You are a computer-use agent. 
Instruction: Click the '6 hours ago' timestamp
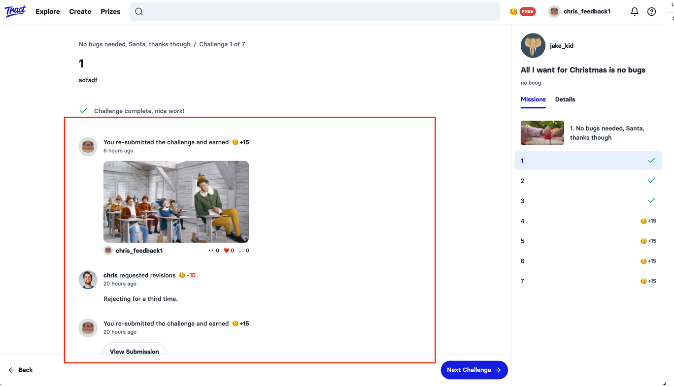click(118, 151)
